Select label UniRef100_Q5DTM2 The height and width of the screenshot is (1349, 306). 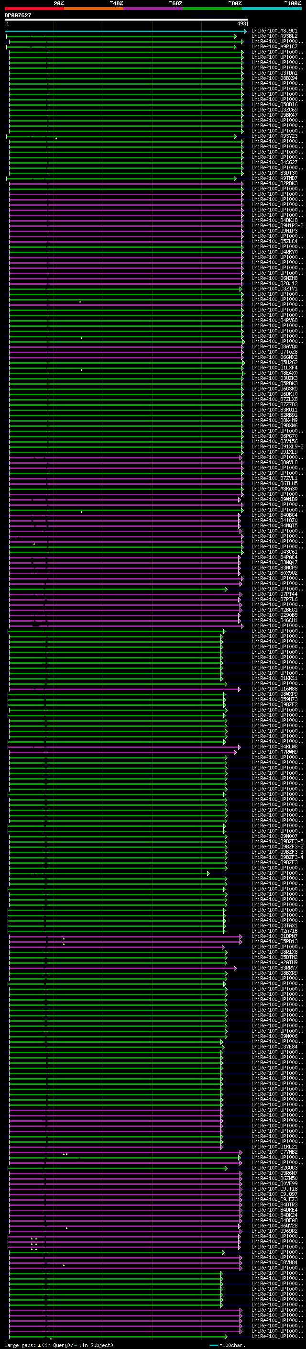[x=274, y=957]
